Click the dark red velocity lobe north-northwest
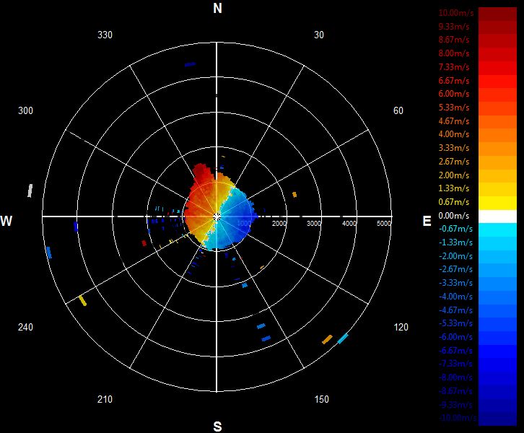 [x=203, y=173]
